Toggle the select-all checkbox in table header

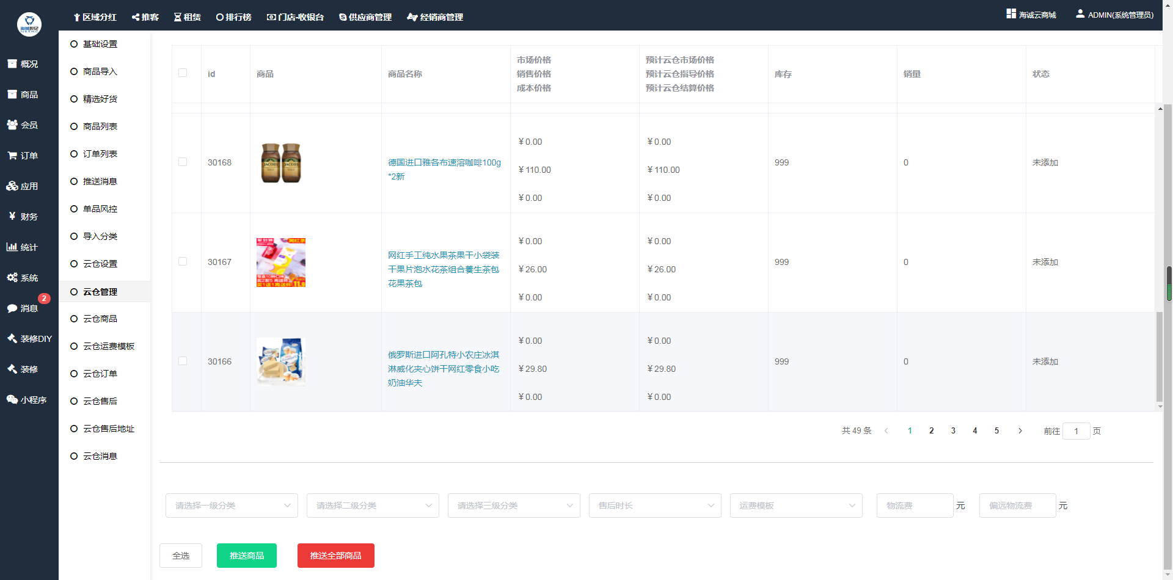coord(183,73)
